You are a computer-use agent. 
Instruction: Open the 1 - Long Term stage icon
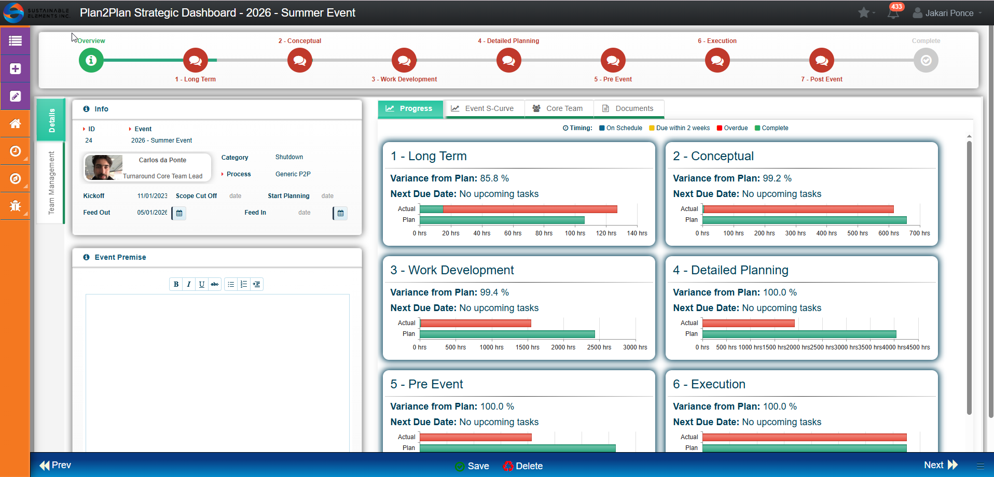tap(196, 60)
